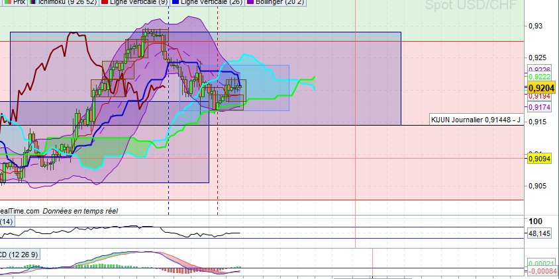
Task: Click the current price tag 0,9204
Action: (542, 88)
